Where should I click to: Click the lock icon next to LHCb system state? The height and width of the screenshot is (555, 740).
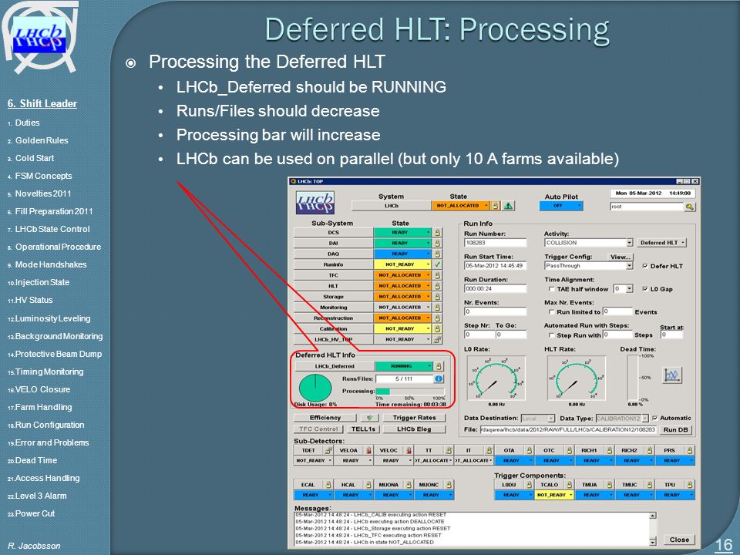496,206
